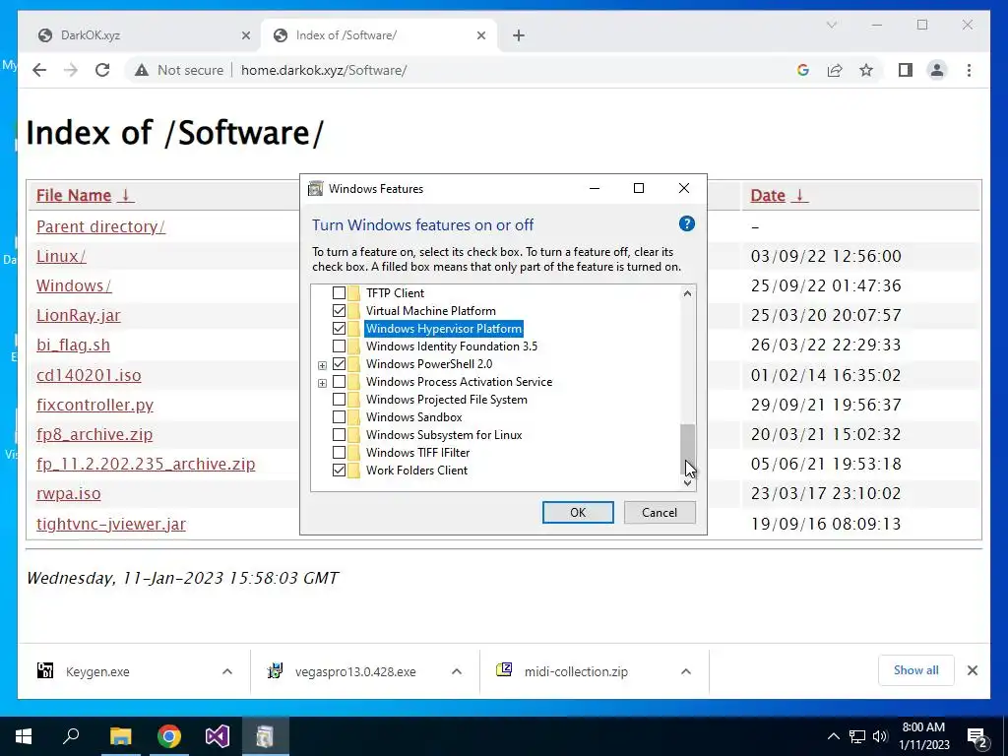Click the network tray icon
Viewport: 1008px width, 756px height.
point(857,736)
